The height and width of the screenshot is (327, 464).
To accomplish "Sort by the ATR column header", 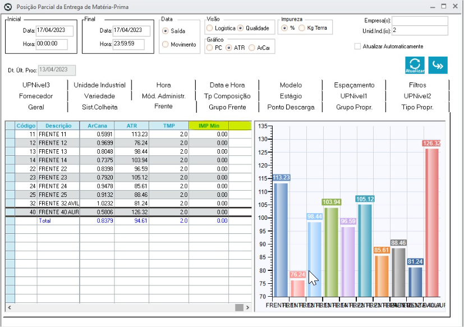I will click(x=132, y=126).
